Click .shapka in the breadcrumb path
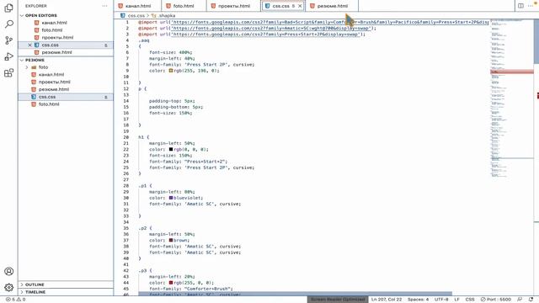Viewport: 539px width, 303px height. tap(167, 16)
